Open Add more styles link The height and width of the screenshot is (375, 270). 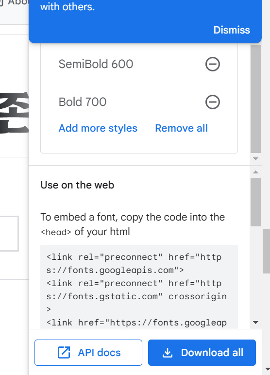pos(98,128)
